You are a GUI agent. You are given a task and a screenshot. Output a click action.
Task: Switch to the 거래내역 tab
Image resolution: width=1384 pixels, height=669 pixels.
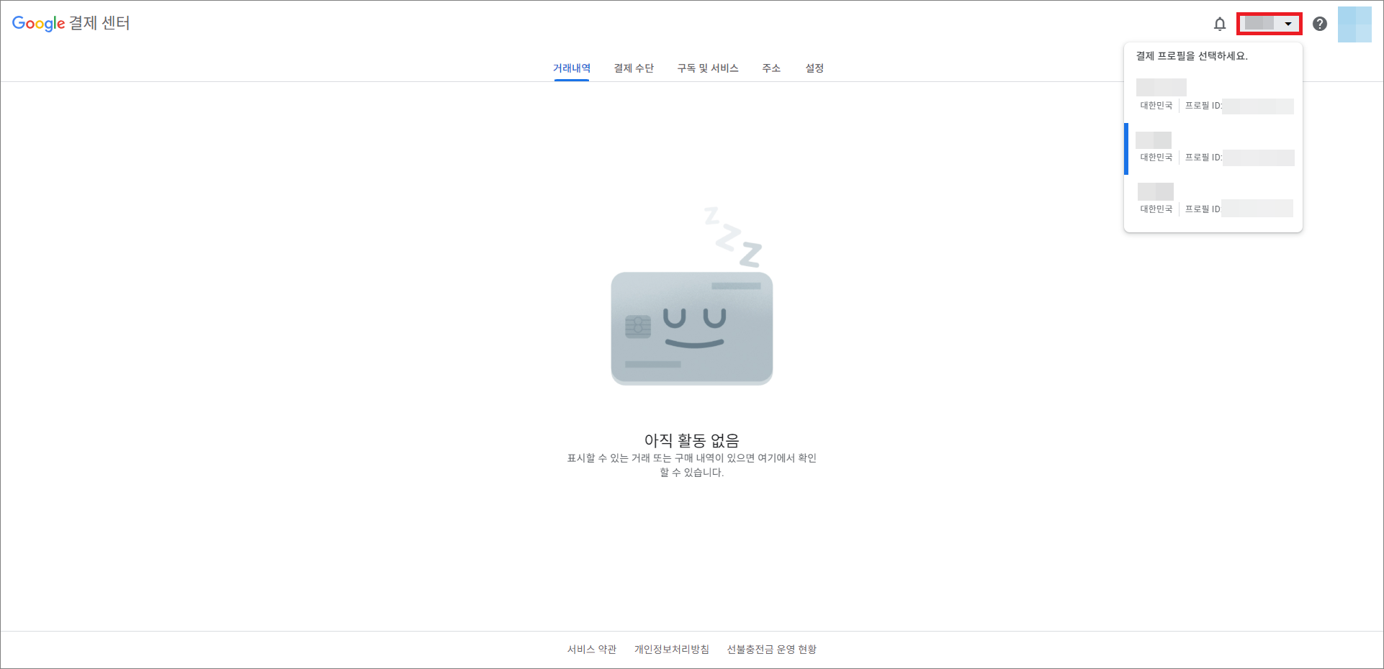[572, 68]
